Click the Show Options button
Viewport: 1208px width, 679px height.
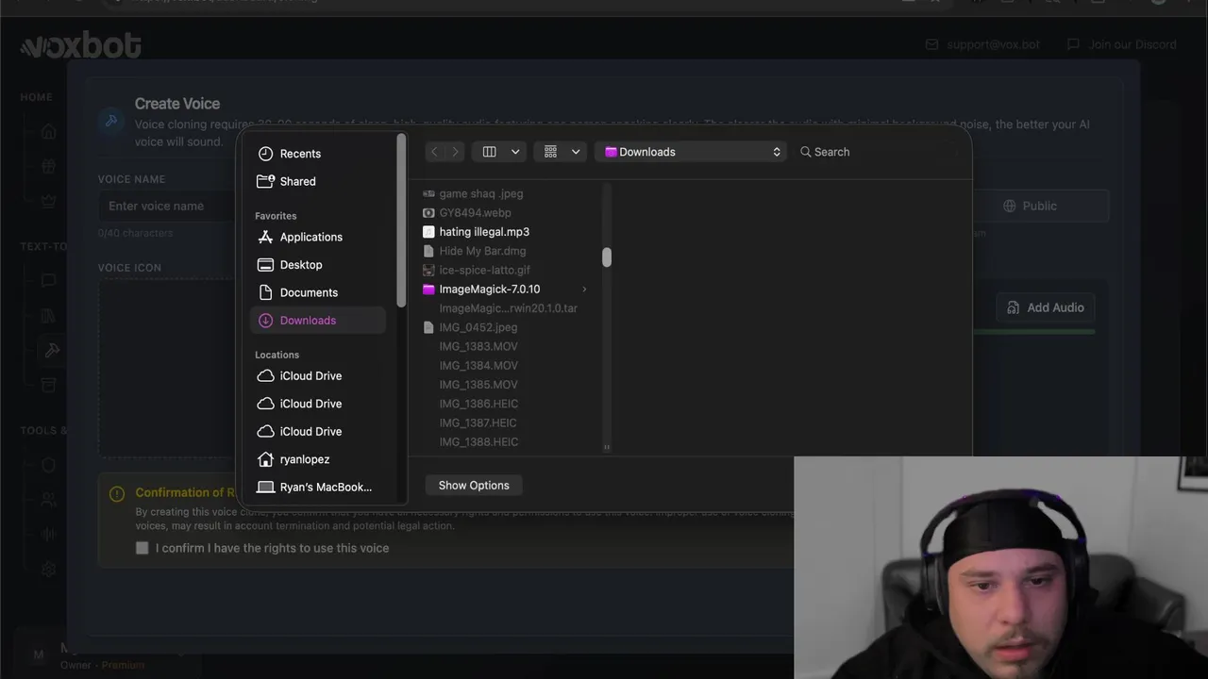[x=474, y=486]
